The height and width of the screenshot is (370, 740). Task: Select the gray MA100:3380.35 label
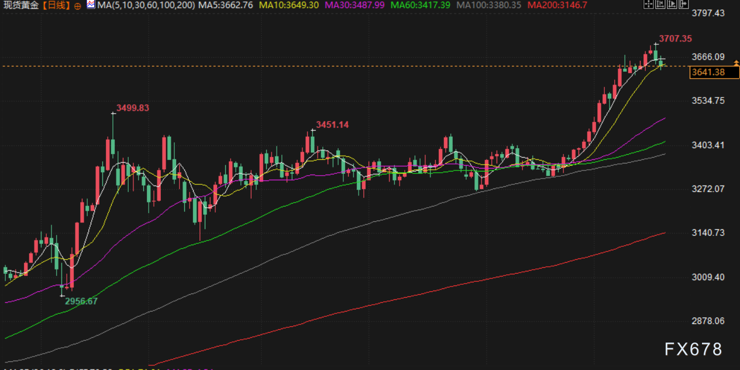pos(488,5)
